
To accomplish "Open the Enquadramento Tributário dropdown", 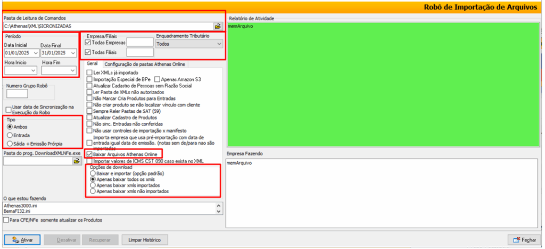I will coord(189,44).
